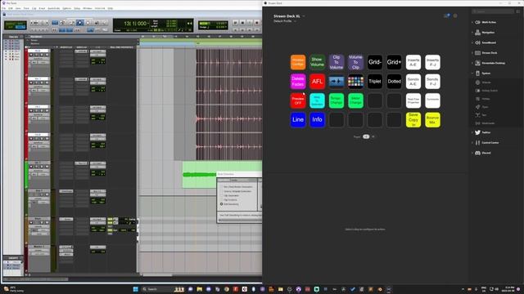Screen dimensions: 524x294
Task: Open the Stream Deck XL device dropdown
Action: point(289,16)
